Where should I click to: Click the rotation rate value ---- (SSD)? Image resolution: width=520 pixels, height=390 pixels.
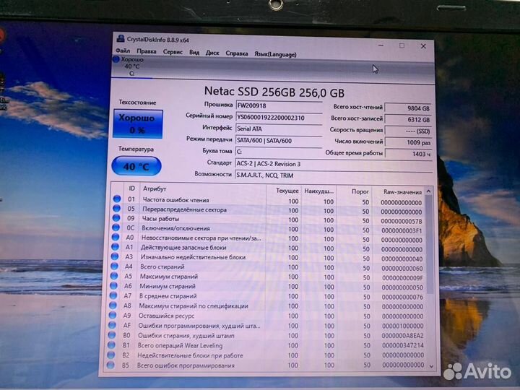408,131
